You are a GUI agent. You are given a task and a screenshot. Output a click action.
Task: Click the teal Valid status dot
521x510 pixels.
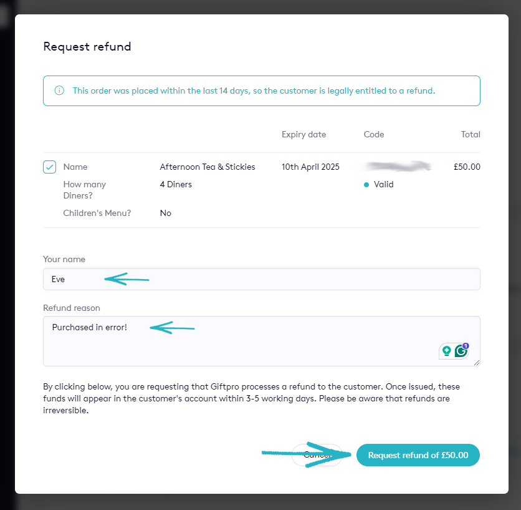[x=366, y=185]
